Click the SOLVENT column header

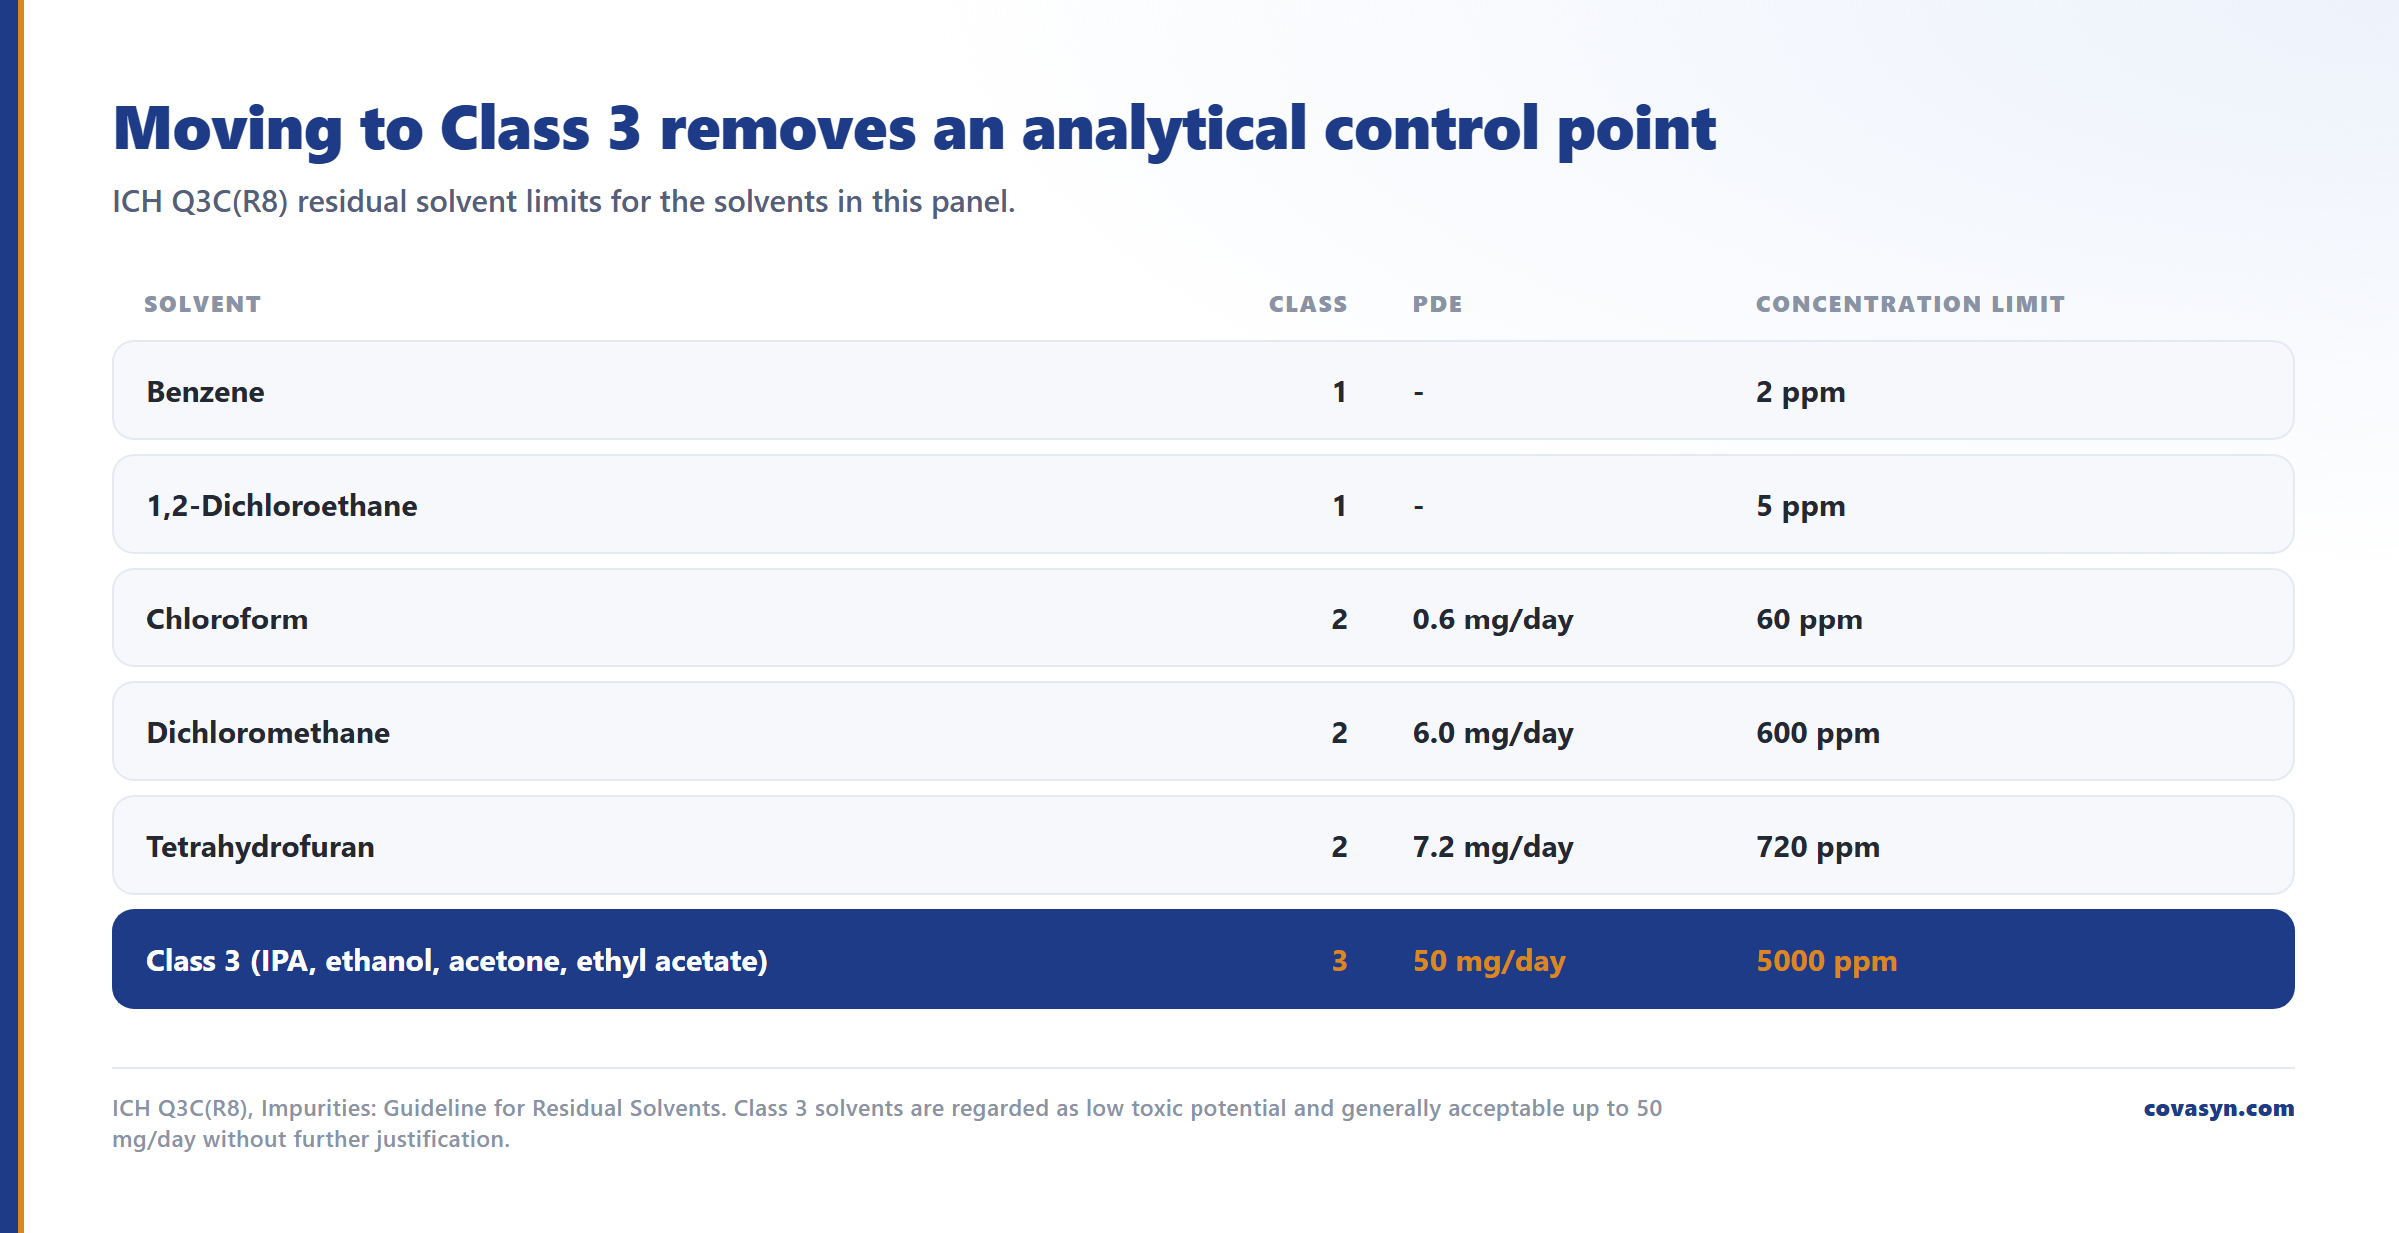click(202, 304)
